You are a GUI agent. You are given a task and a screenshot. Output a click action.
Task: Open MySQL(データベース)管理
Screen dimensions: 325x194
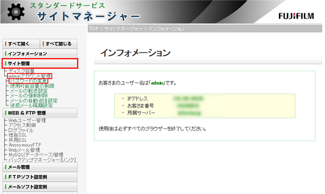pyautogui.click(x=36, y=154)
